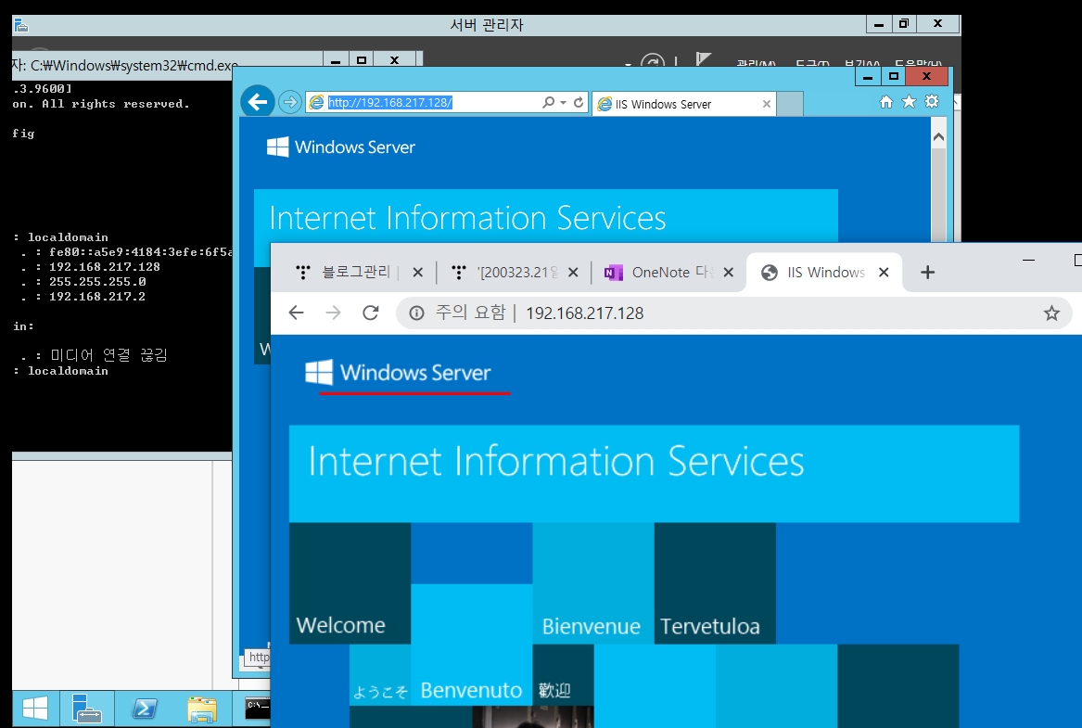Go back in the Chrome browser
Viewport: 1082px width, 728px height.
coord(296,313)
